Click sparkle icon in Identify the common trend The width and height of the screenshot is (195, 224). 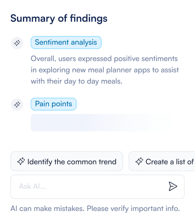pyautogui.click(x=21, y=161)
